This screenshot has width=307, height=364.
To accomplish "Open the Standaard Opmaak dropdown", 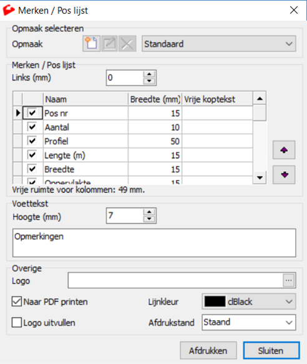I will (219, 44).
